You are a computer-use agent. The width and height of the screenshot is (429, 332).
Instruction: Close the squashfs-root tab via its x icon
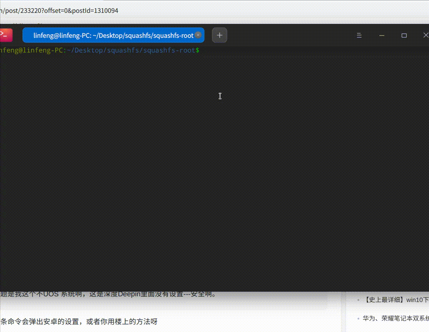click(198, 35)
